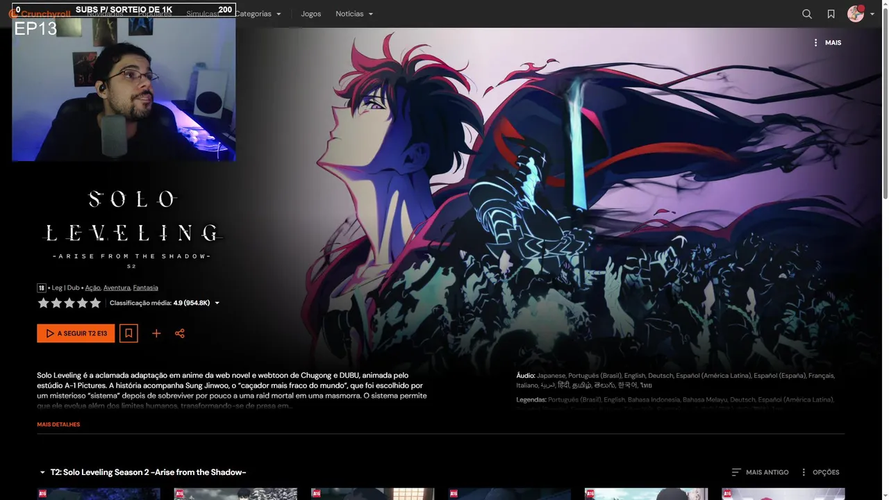Rate the series three stars

69,303
